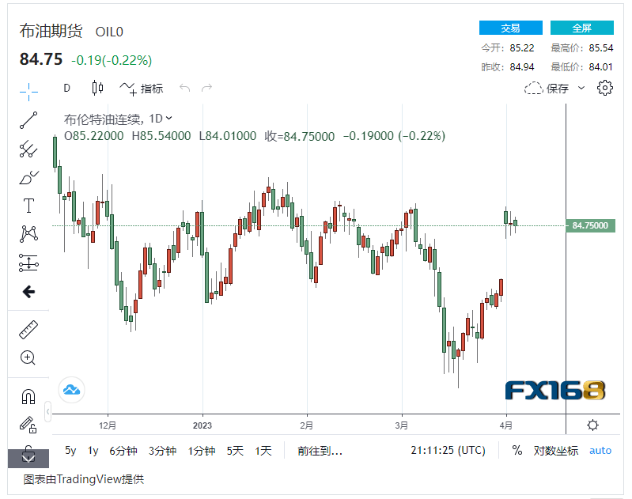The image size is (632, 499).
Task: Switch to the 5y time range
Action: pos(70,450)
